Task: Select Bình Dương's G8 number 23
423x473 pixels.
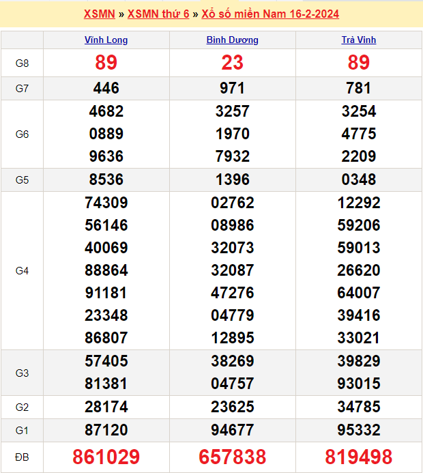Action: point(232,63)
